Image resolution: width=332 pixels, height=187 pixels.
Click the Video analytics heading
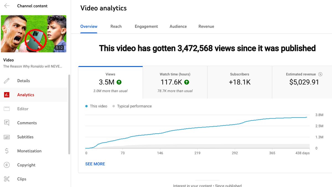tap(103, 8)
